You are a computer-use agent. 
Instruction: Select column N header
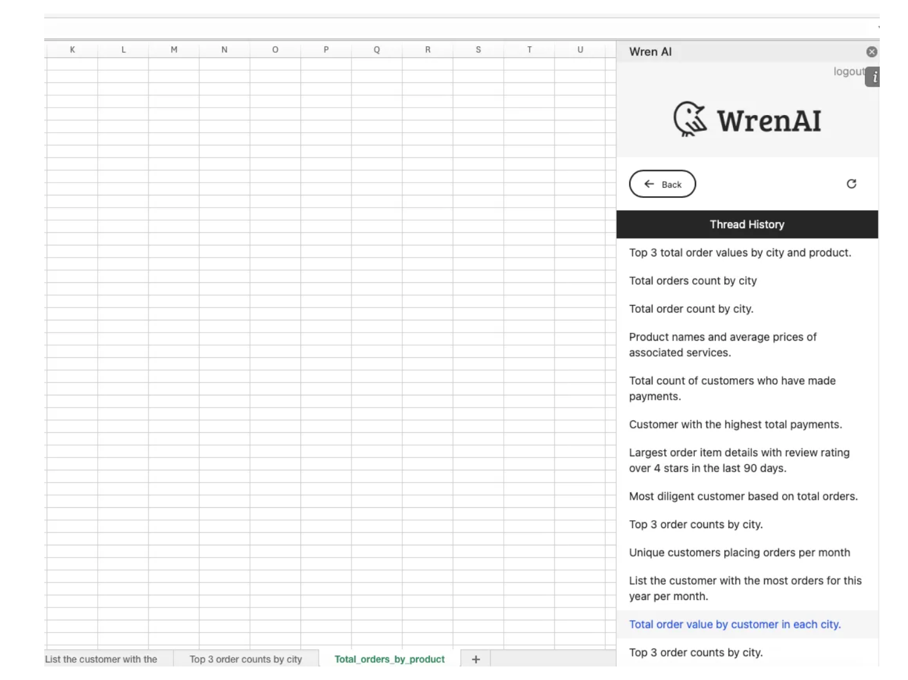click(x=224, y=50)
